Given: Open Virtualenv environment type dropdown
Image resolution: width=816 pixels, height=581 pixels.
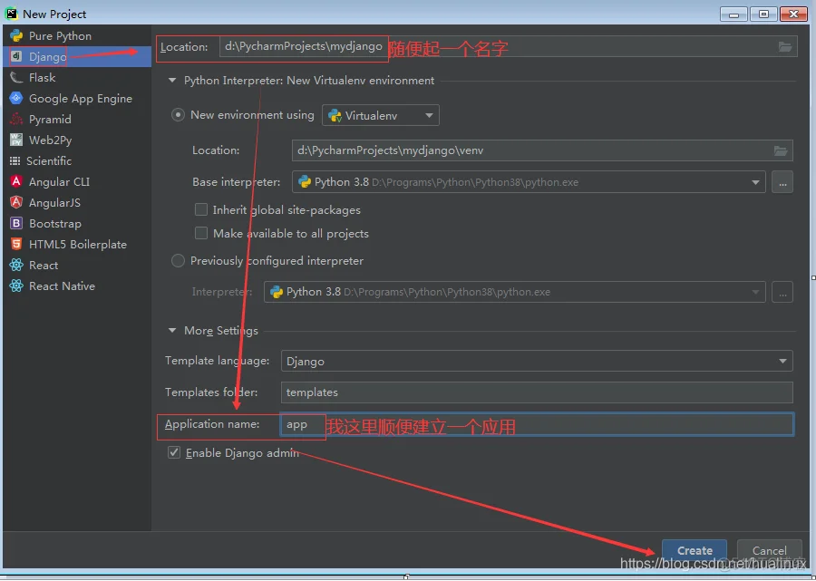Looking at the screenshot, I should pos(381,115).
